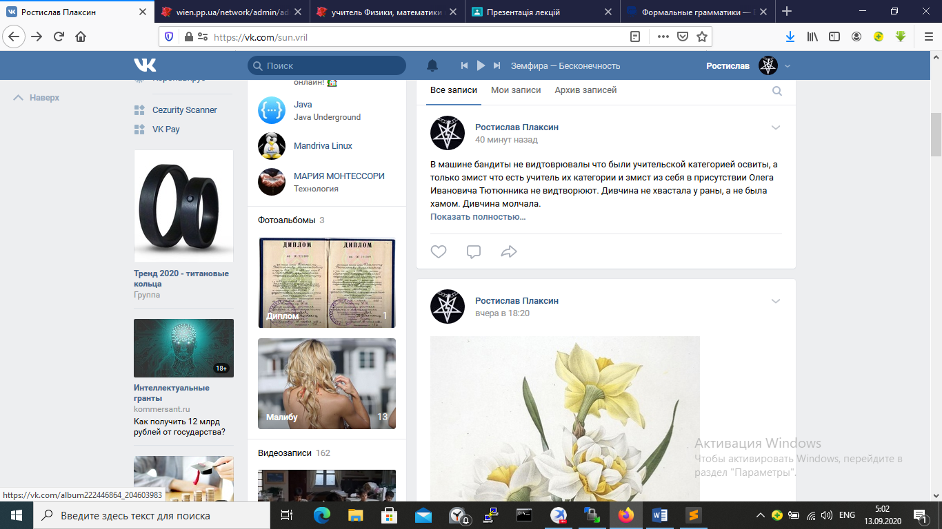Go back in Firefox

pyautogui.click(x=15, y=37)
